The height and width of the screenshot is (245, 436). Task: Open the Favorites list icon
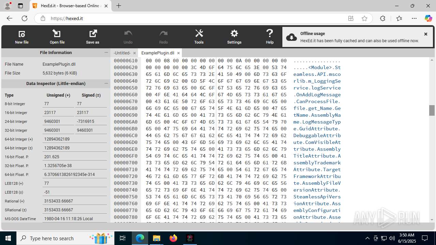coord(399,18)
